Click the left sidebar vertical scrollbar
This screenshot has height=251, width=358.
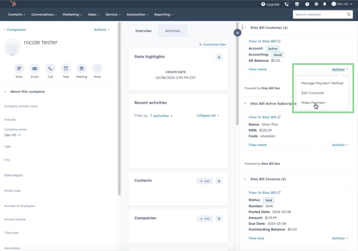pyautogui.click(x=119, y=109)
